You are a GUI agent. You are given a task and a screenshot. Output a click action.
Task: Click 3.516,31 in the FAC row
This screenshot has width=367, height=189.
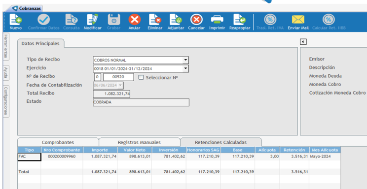[x=299, y=157]
